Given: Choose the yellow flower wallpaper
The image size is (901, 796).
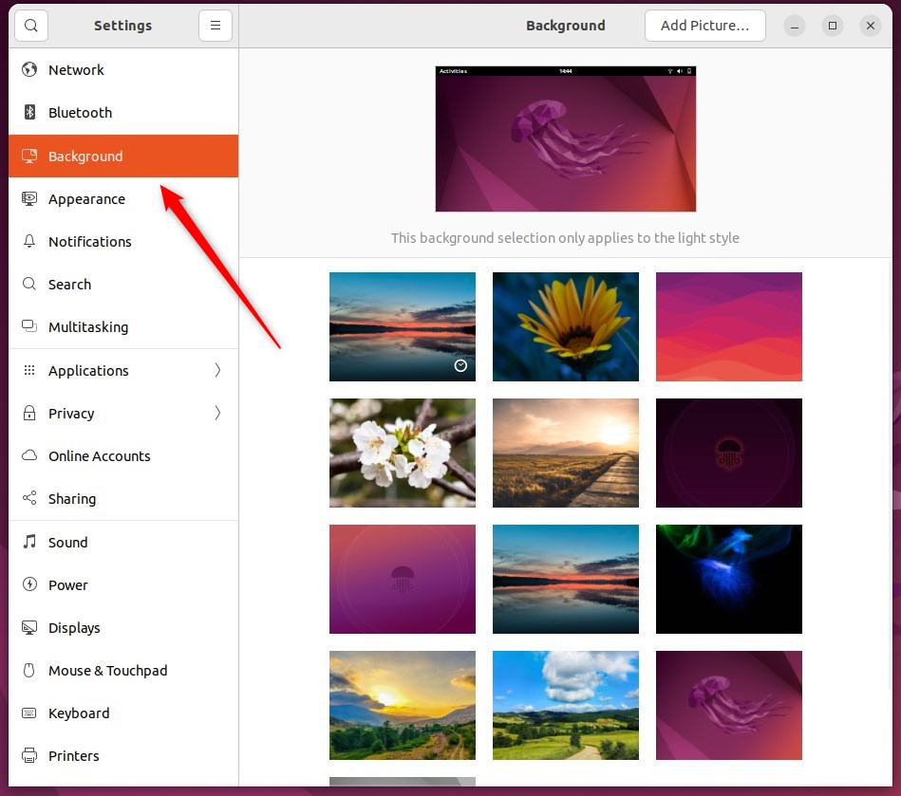Looking at the screenshot, I should point(566,326).
